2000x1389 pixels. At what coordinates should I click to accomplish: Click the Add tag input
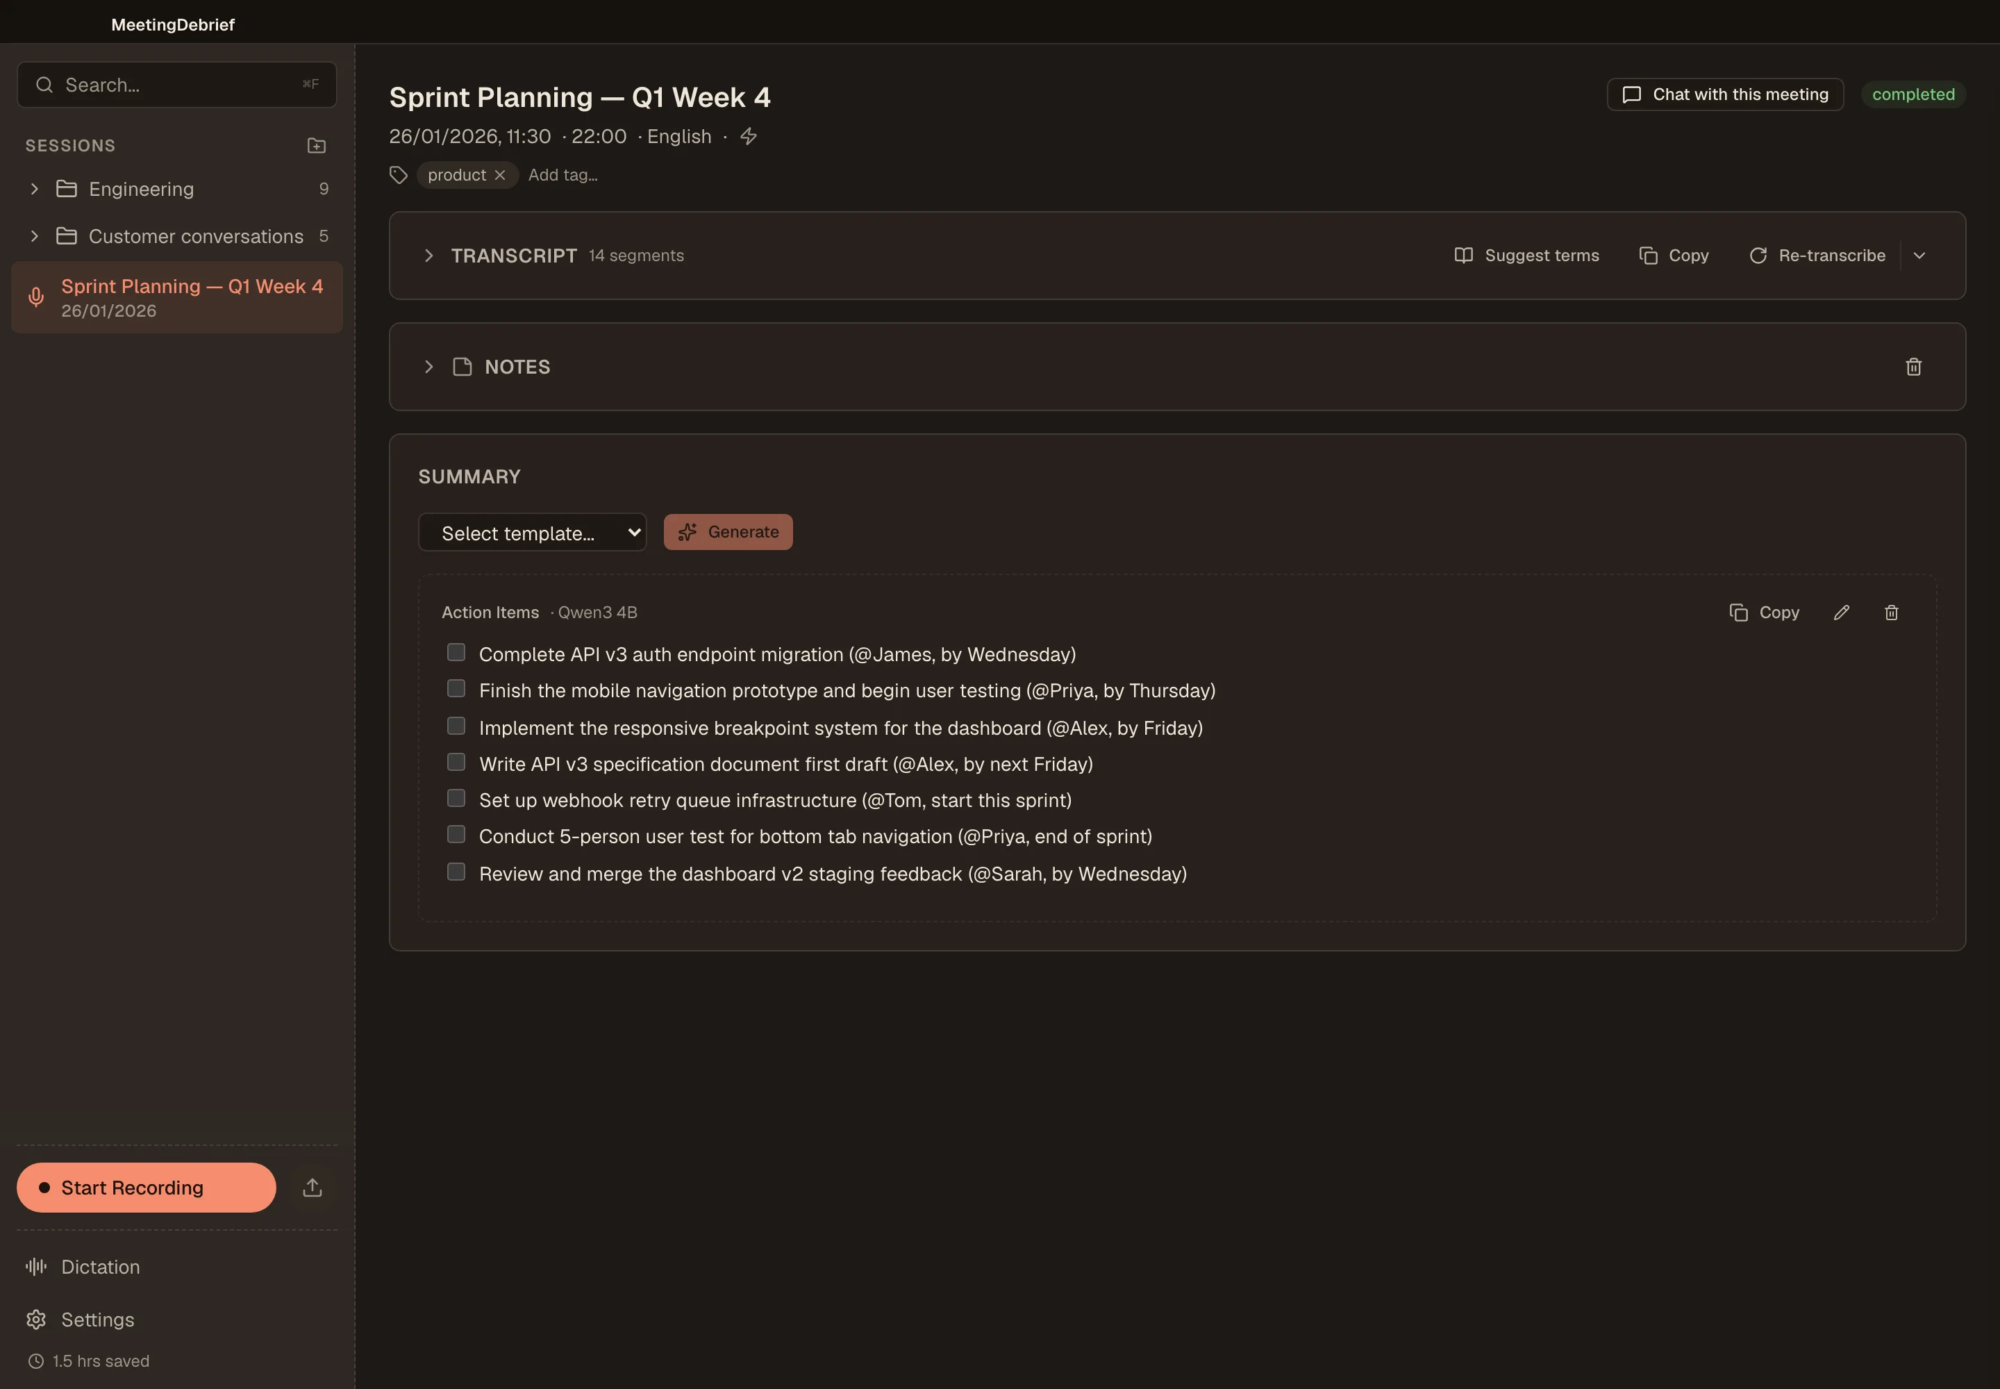tap(563, 175)
